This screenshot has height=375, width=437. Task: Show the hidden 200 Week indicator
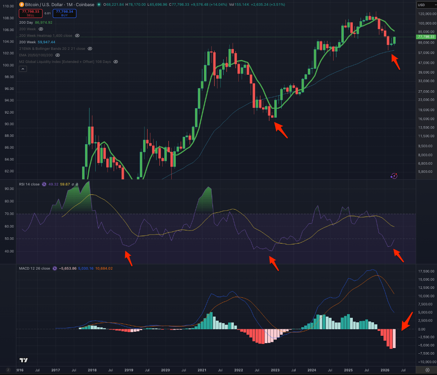(41, 29)
